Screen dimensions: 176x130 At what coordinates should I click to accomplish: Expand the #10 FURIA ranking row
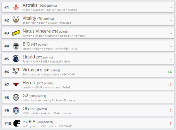88,123
